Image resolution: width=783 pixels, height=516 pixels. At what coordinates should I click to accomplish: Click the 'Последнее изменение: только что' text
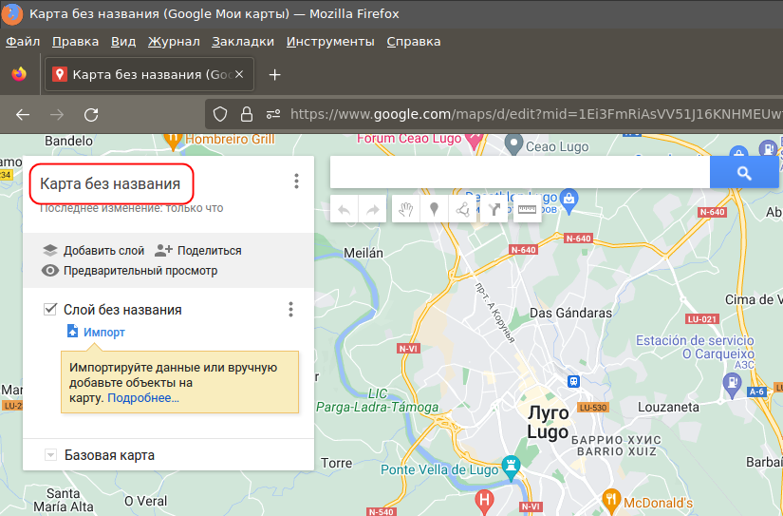click(131, 207)
